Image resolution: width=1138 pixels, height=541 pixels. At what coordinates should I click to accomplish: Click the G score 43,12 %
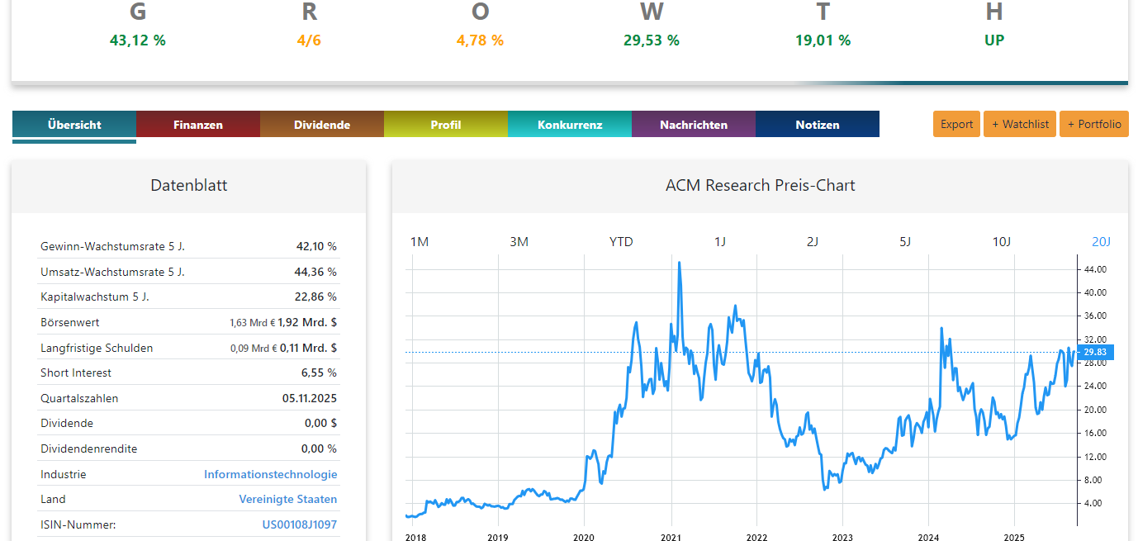138,40
